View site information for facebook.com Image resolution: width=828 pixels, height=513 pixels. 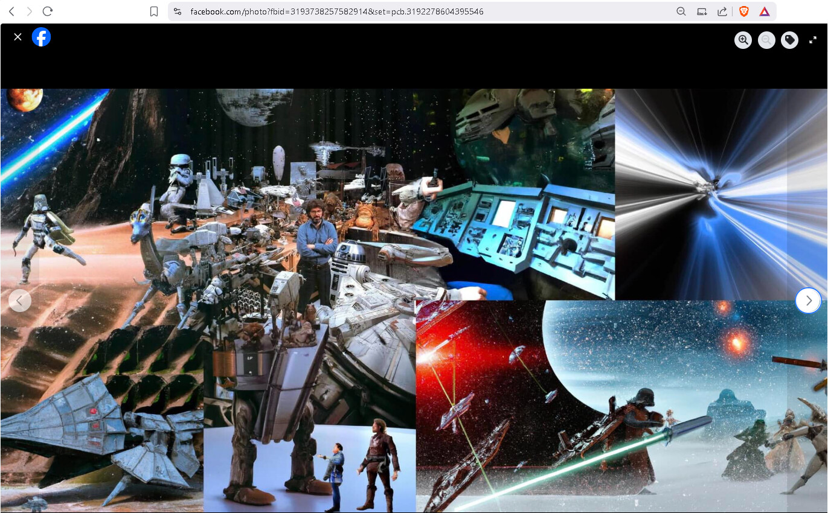click(177, 11)
